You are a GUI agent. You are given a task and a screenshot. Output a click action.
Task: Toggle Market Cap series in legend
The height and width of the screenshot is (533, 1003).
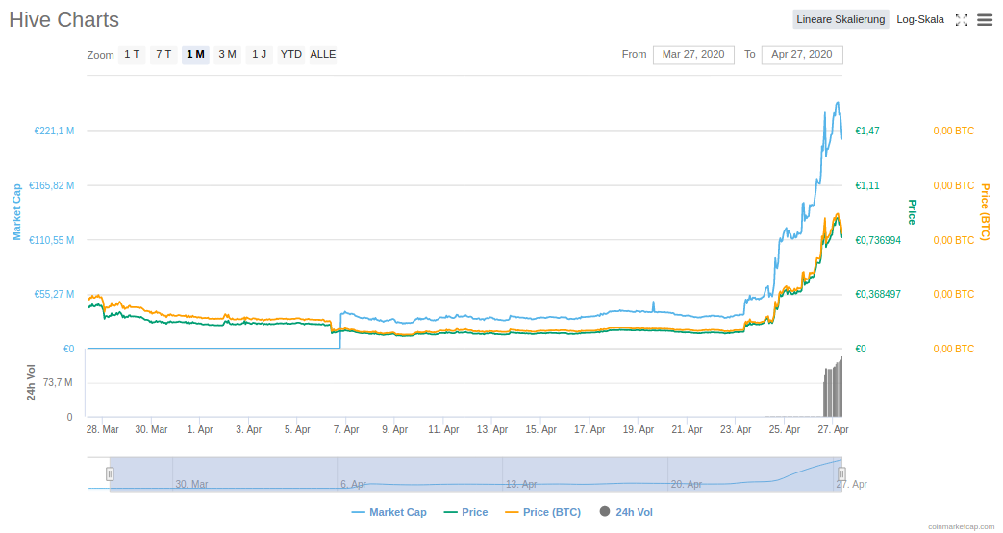coord(389,512)
